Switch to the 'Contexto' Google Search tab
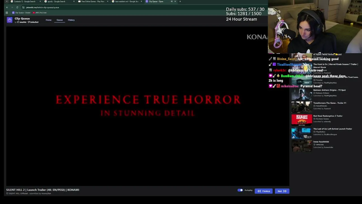 (x=25, y=1)
